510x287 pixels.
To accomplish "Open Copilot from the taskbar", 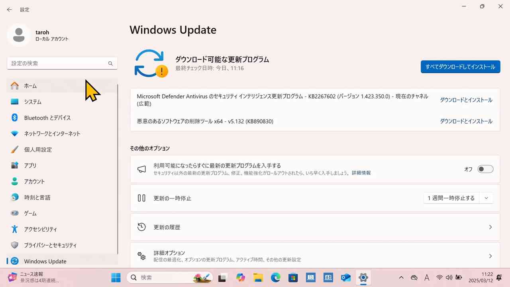I will point(241,277).
